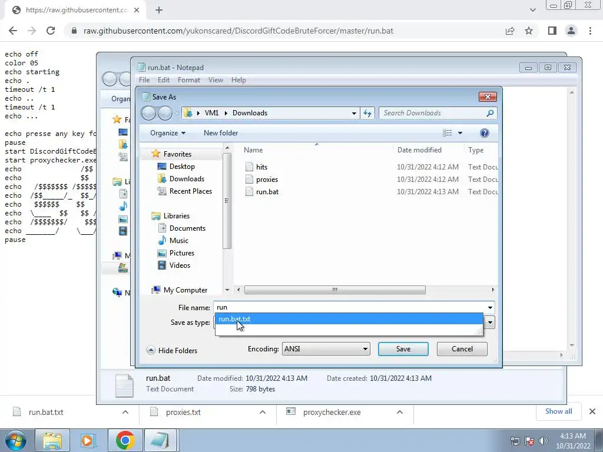Select Libraries in navigation pane
This screenshot has height=452, width=603.
click(x=176, y=216)
